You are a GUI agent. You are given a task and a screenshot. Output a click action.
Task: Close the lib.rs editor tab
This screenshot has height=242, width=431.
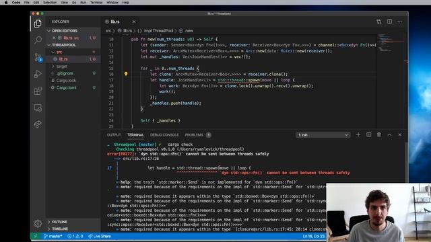pyautogui.click(x=134, y=22)
